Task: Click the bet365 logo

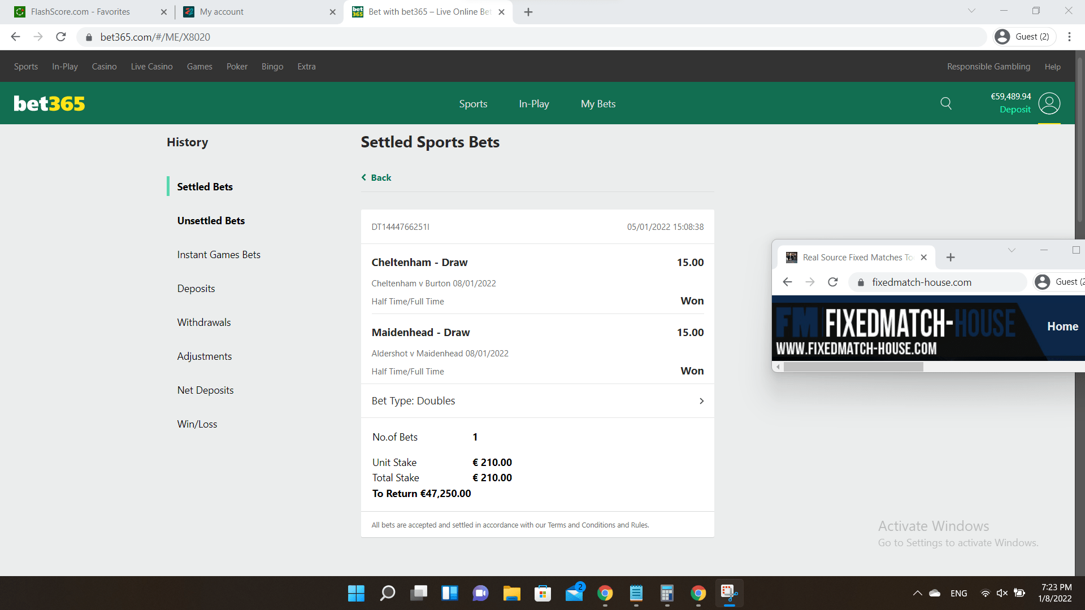Action: [x=49, y=103]
